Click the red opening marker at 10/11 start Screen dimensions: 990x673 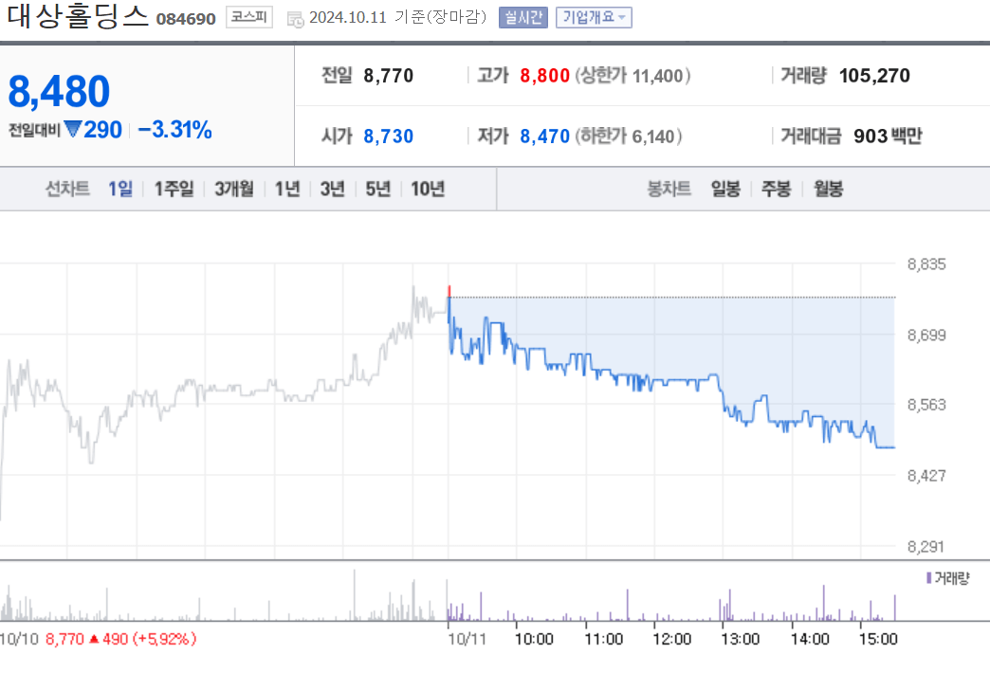(x=449, y=291)
